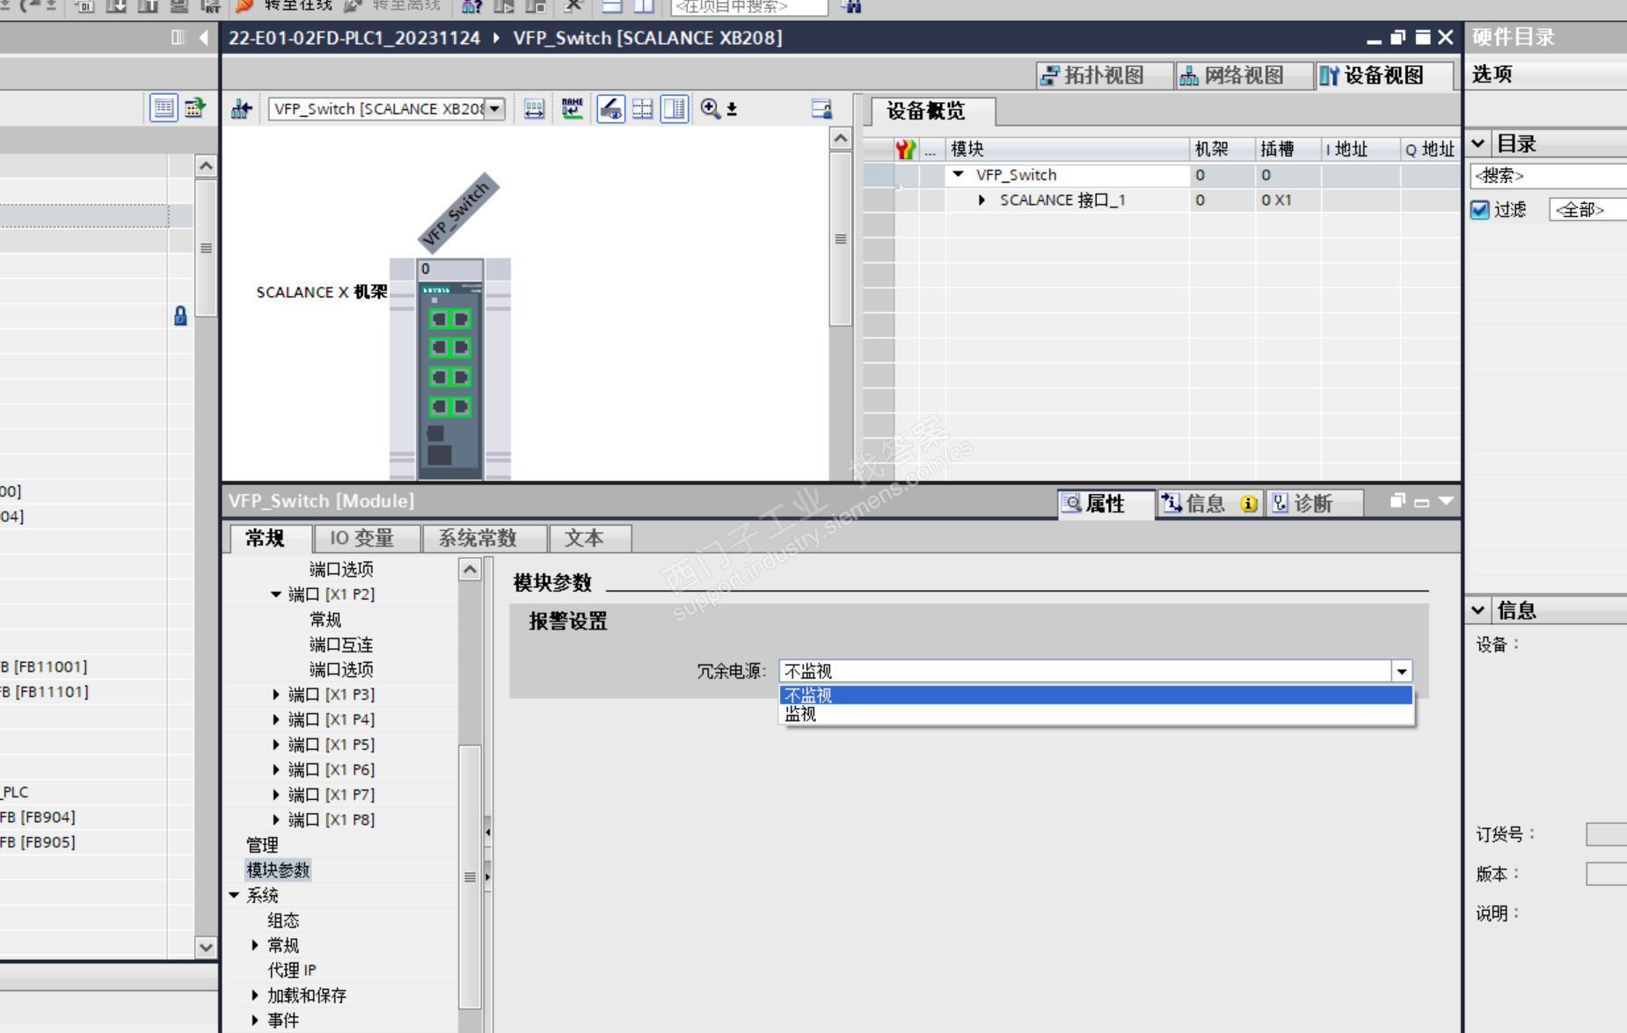The width and height of the screenshot is (1627, 1033).
Task: Click the table with green arrow icon in left panel
Action: [195, 108]
